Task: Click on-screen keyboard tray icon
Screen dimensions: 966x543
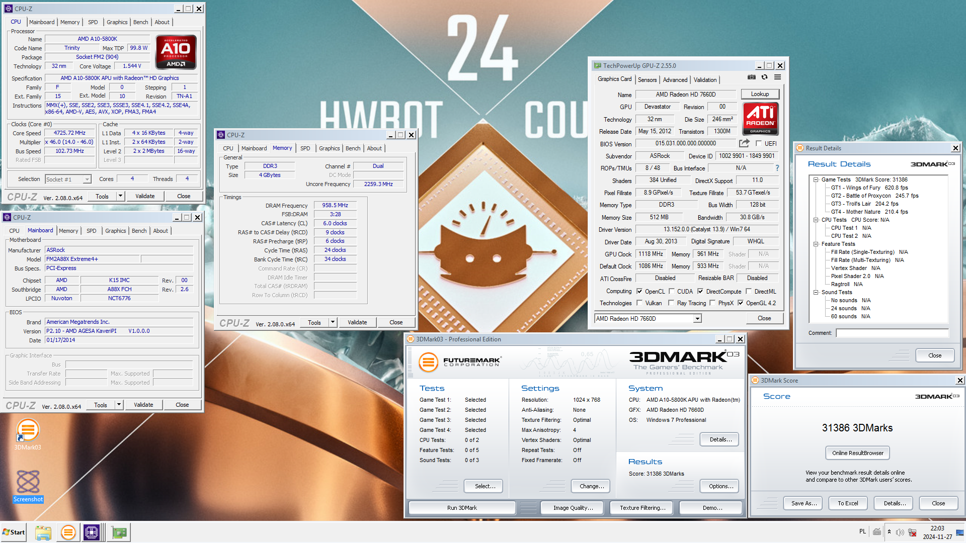Action: pyautogui.click(x=877, y=532)
